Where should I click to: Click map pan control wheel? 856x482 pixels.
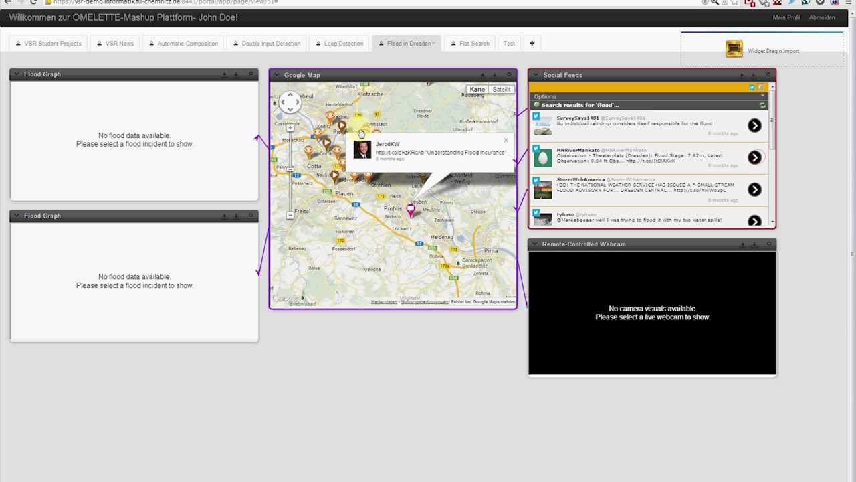[x=290, y=102]
